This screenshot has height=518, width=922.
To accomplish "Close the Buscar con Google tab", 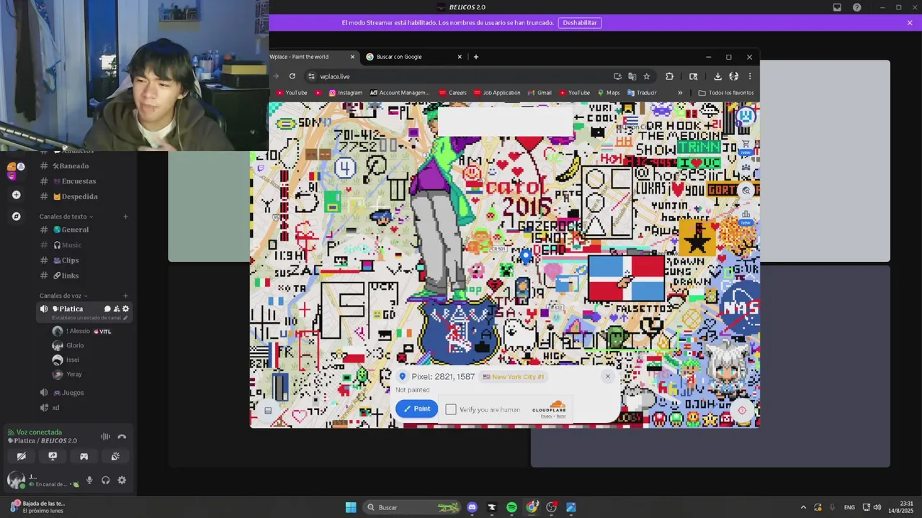I will (x=460, y=57).
